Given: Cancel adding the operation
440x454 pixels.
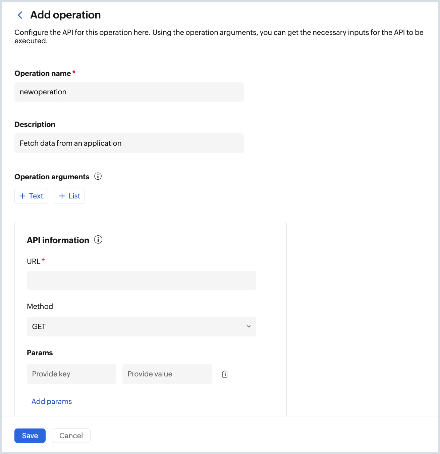Looking at the screenshot, I should tap(71, 436).
